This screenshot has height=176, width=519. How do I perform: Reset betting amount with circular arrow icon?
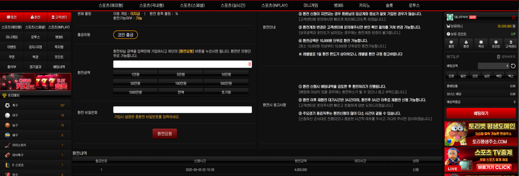513,66
